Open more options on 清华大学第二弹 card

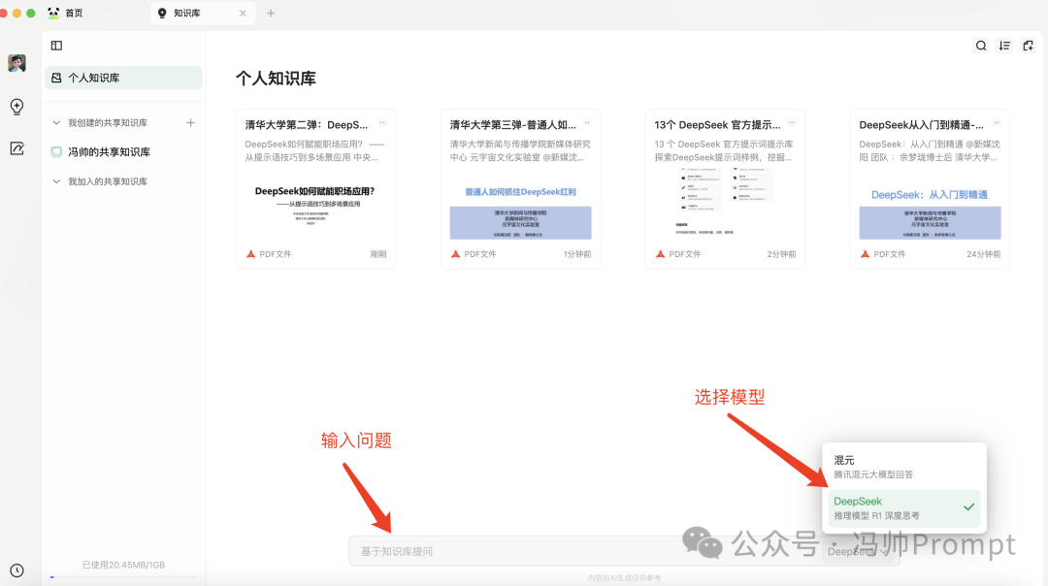(x=382, y=123)
